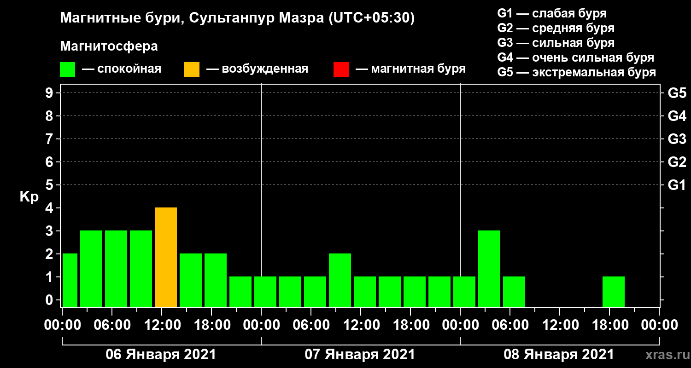Click the G2 label on right axis
The height and width of the screenshot is (368, 691).
click(x=677, y=162)
